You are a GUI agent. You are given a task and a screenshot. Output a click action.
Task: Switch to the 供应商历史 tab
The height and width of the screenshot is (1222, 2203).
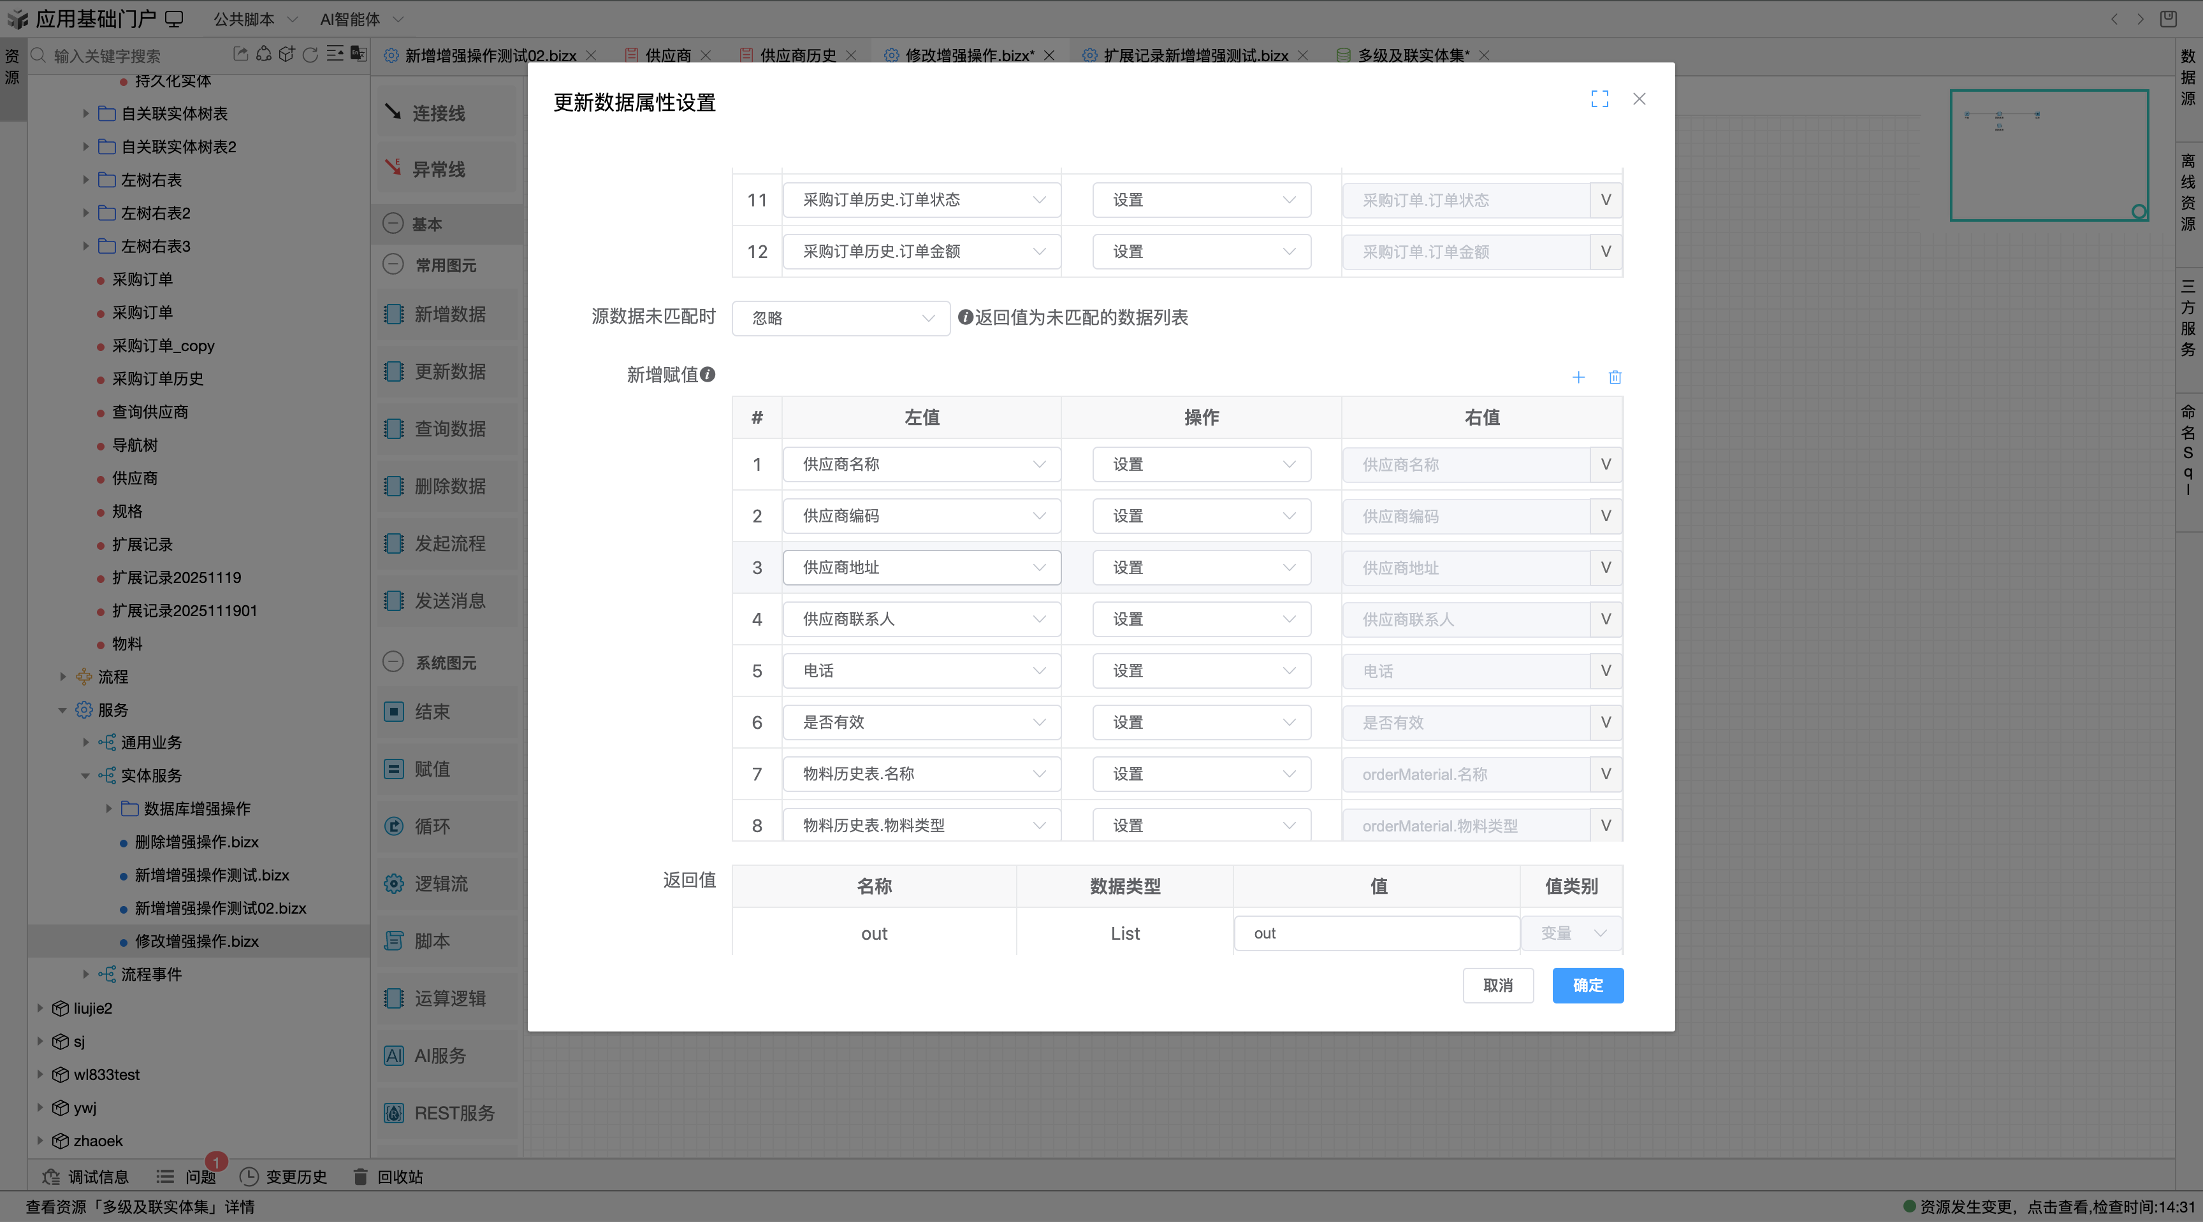(x=796, y=55)
